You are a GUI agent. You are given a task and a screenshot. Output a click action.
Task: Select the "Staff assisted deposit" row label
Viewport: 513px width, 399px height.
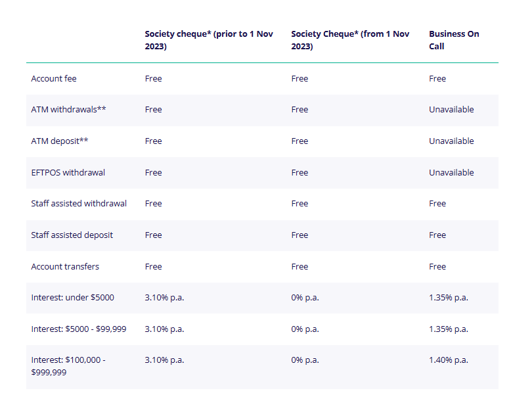point(72,235)
